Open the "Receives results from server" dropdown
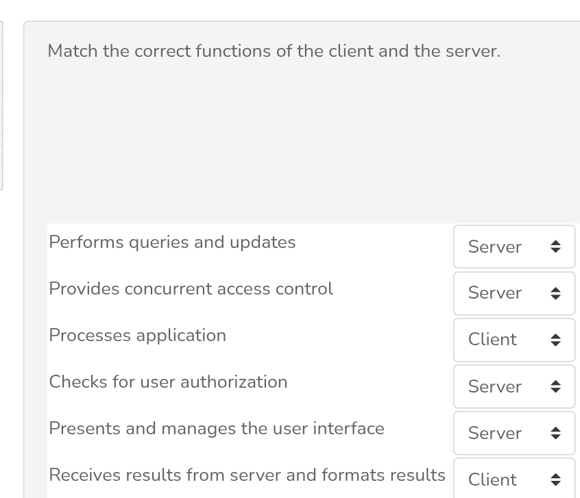 (514, 480)
